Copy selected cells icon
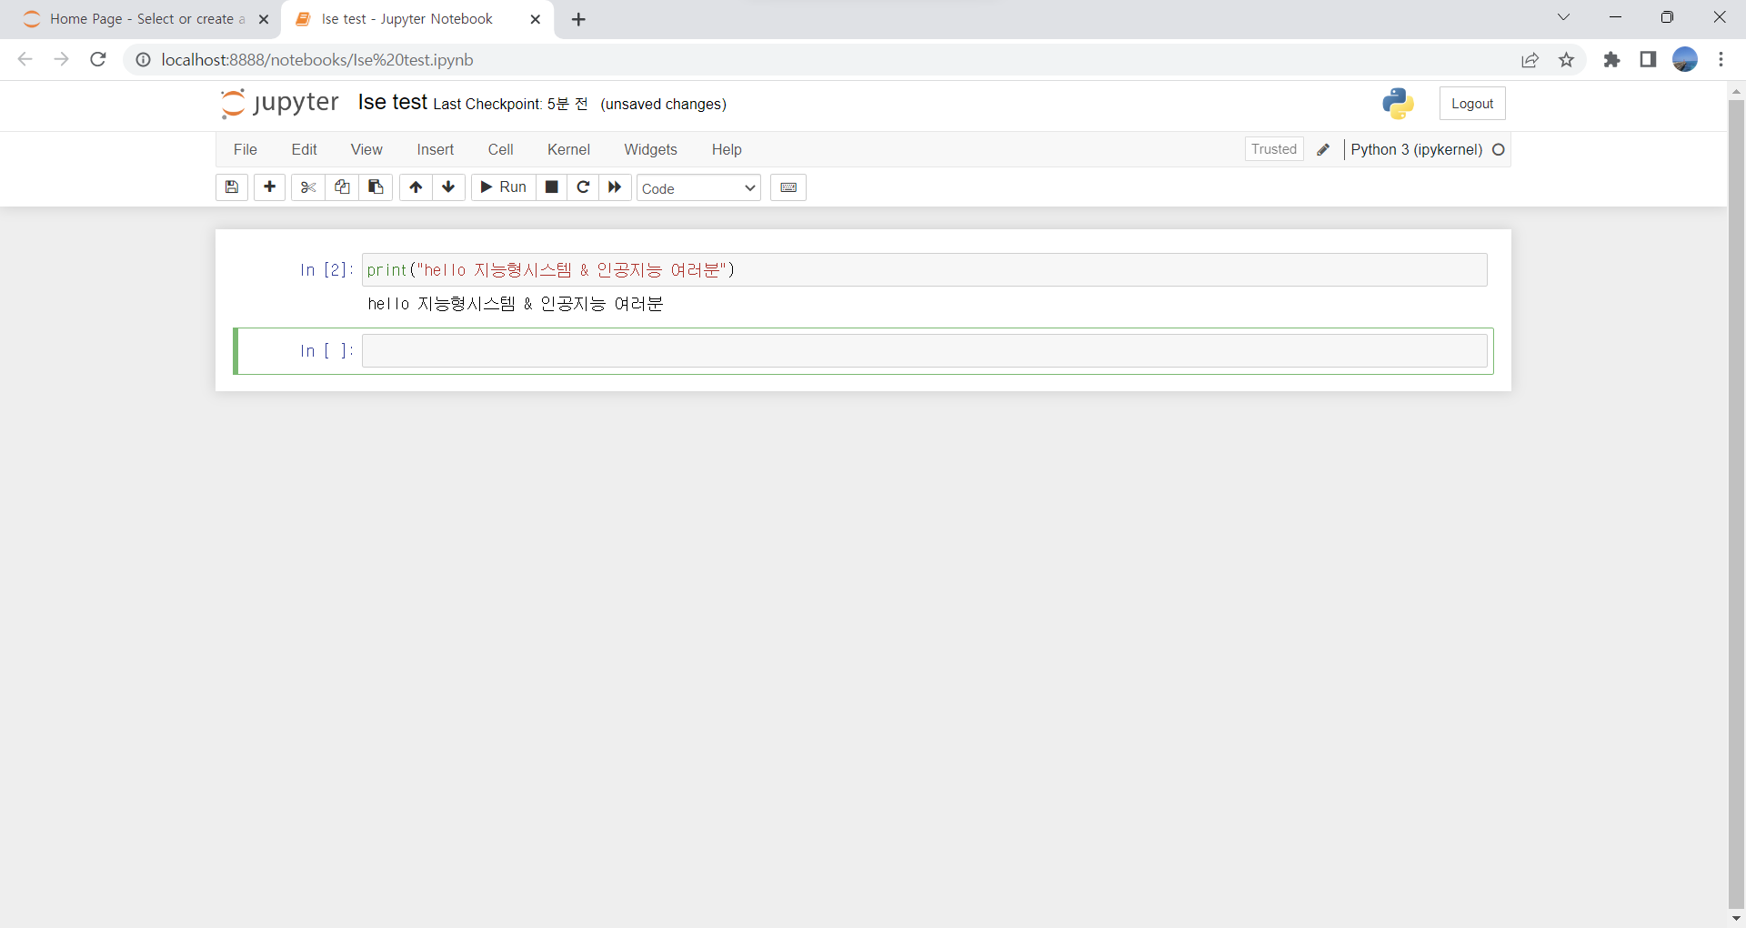1746x928 pixels. 342,187
